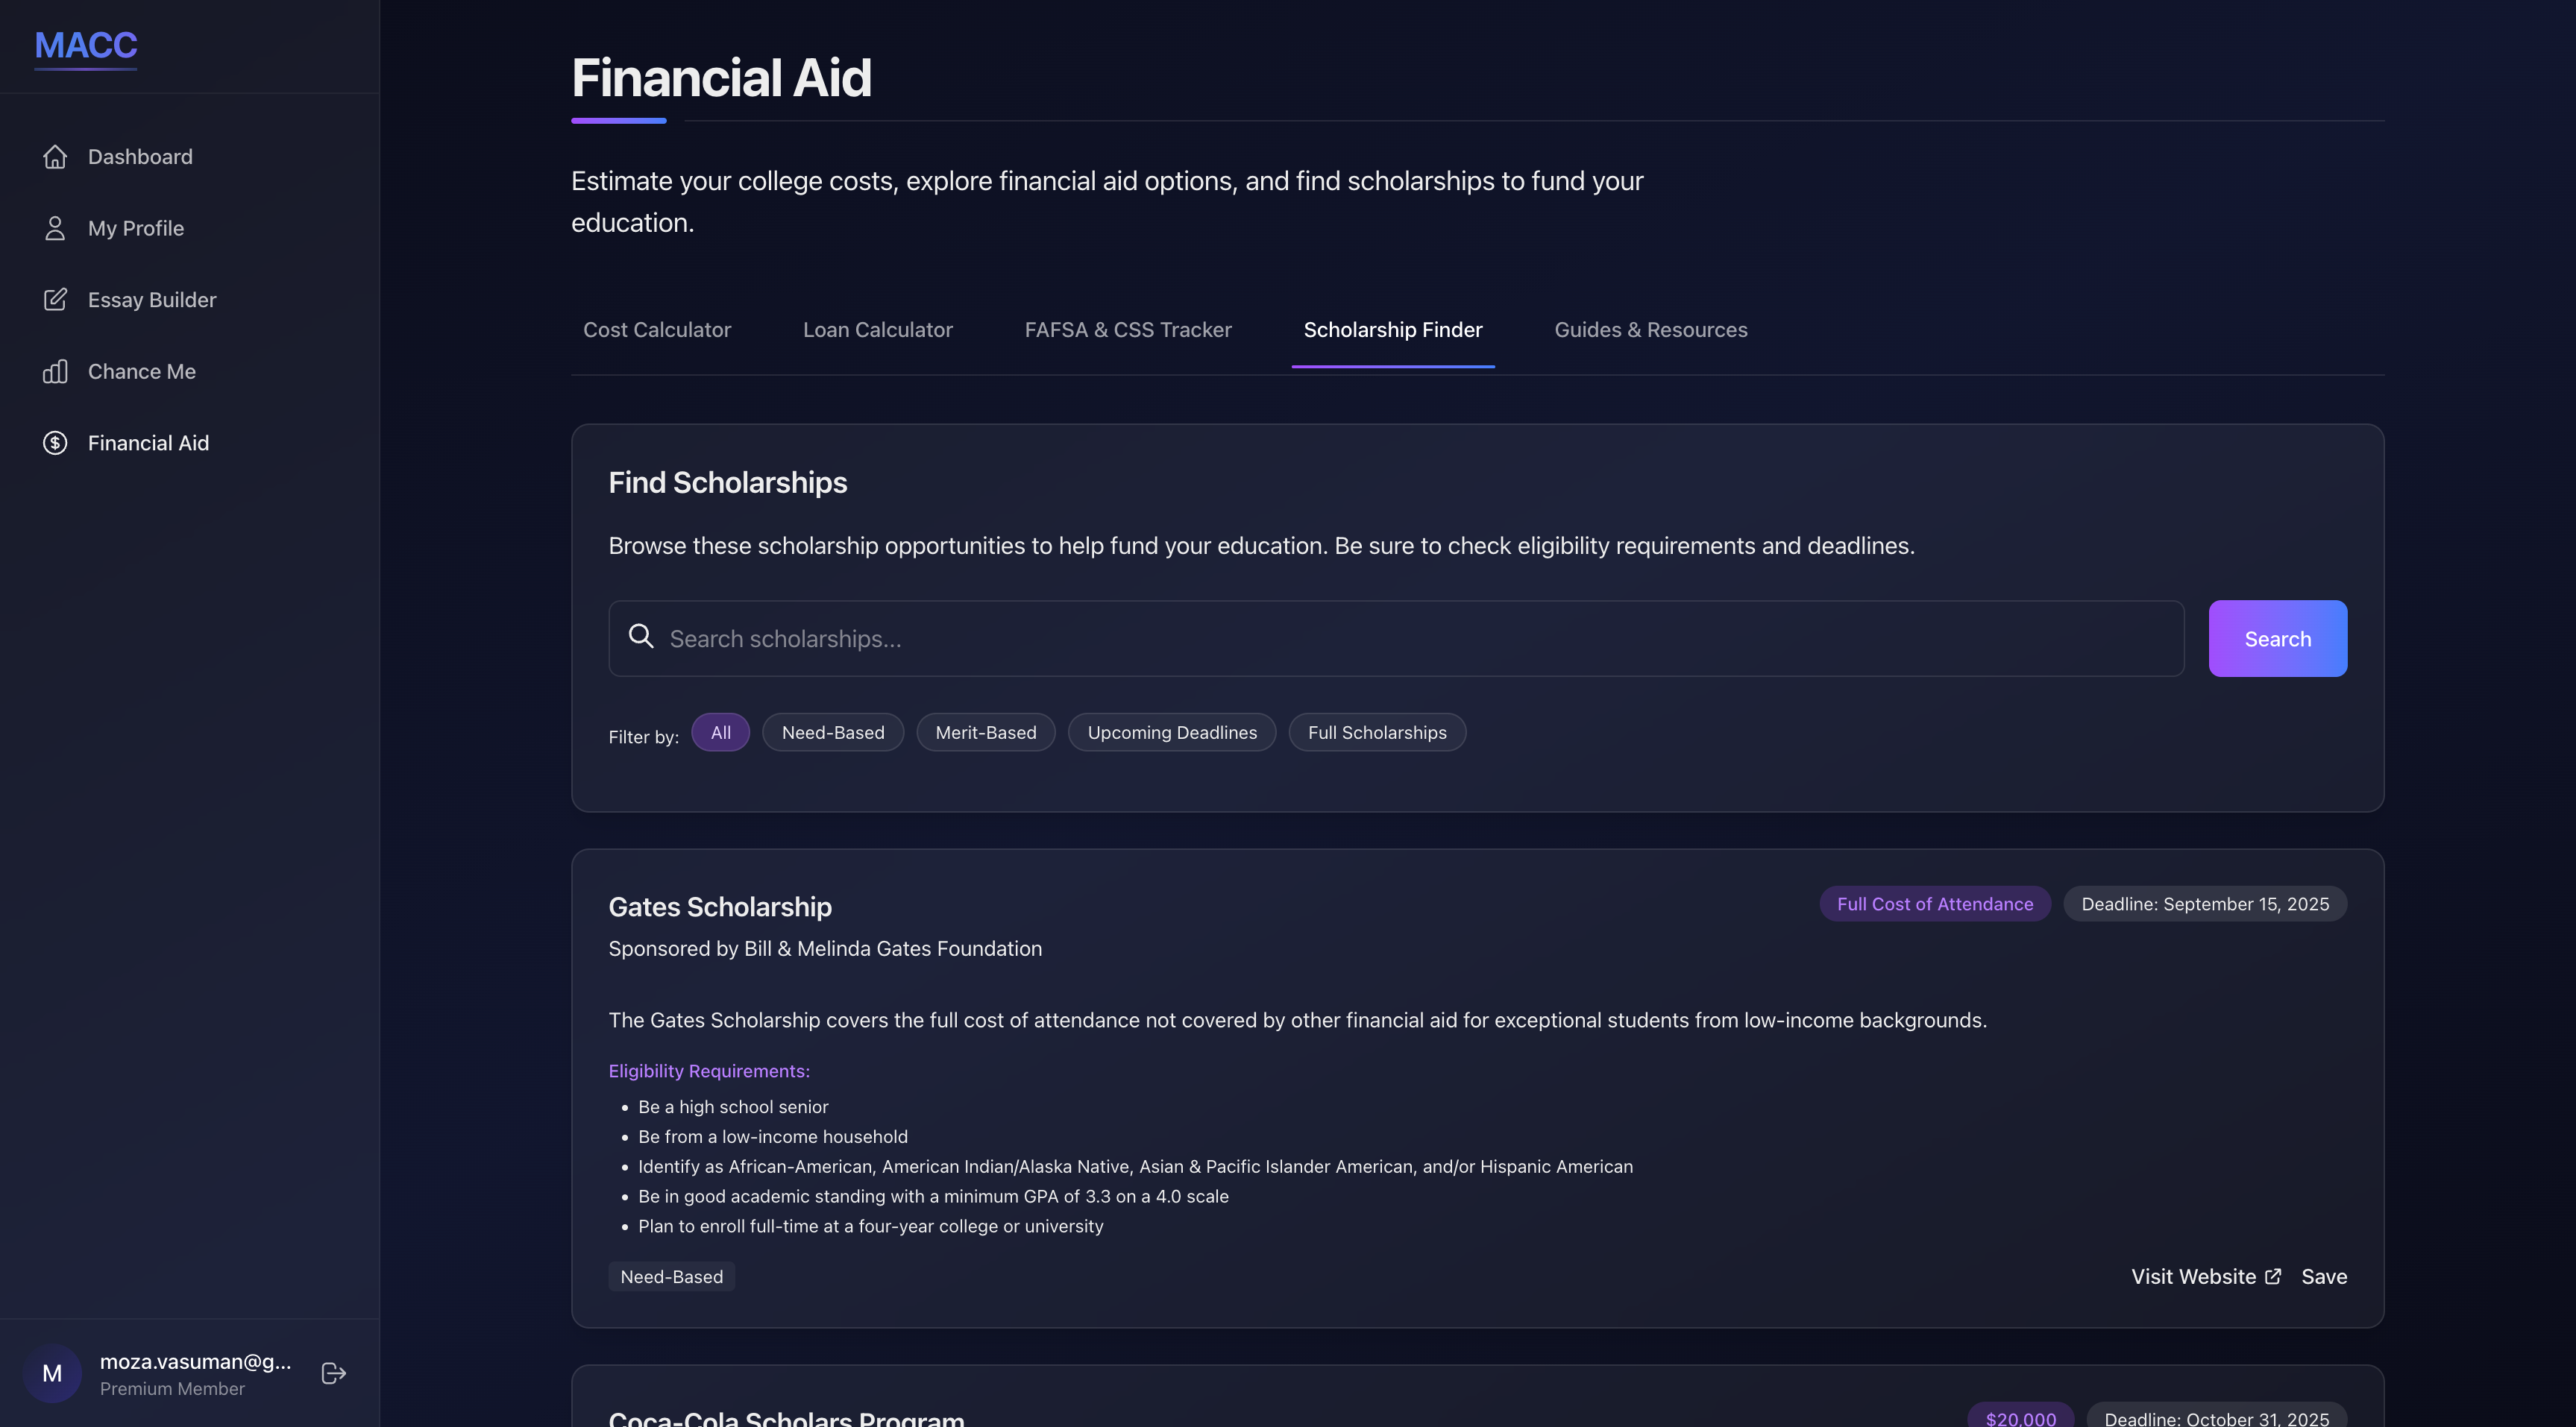The image size is (2576, 1427).
Task: Toggle the Need-Based filter chip
Action: pos(832,732)
